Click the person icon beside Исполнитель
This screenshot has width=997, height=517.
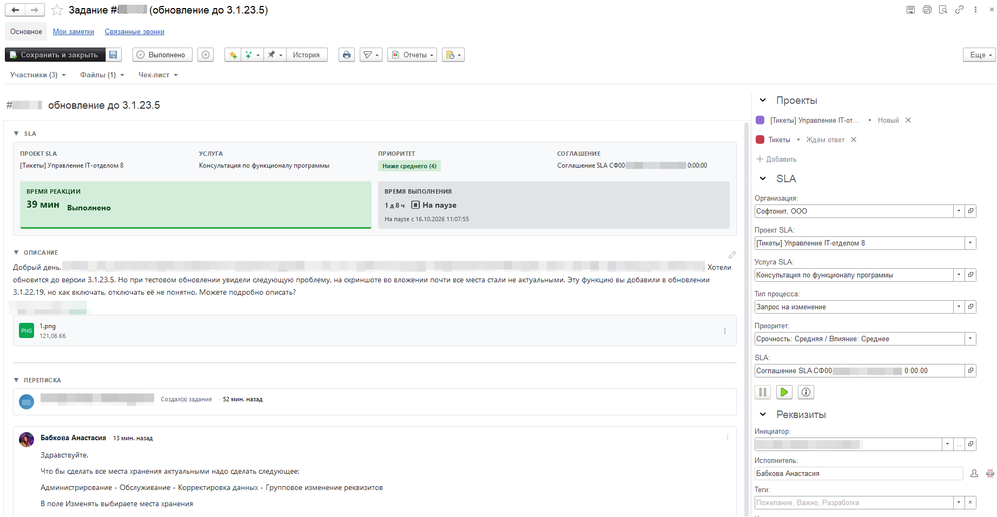click(974, 473)
